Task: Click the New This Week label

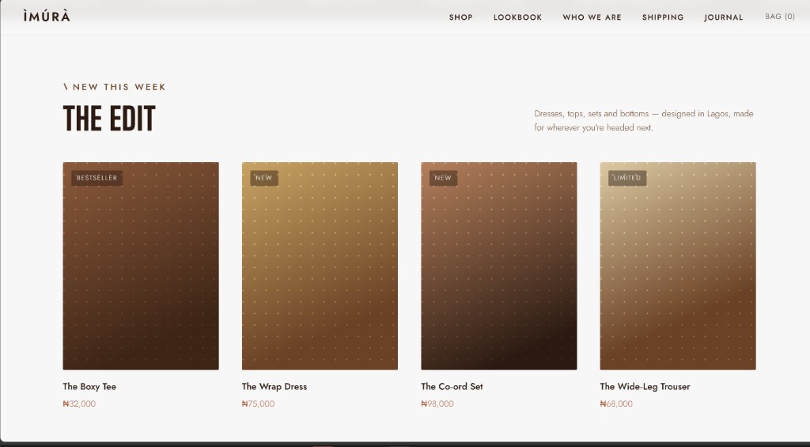Action: click(114, 87)
